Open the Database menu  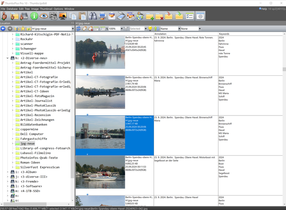click(x=12, y=9)
